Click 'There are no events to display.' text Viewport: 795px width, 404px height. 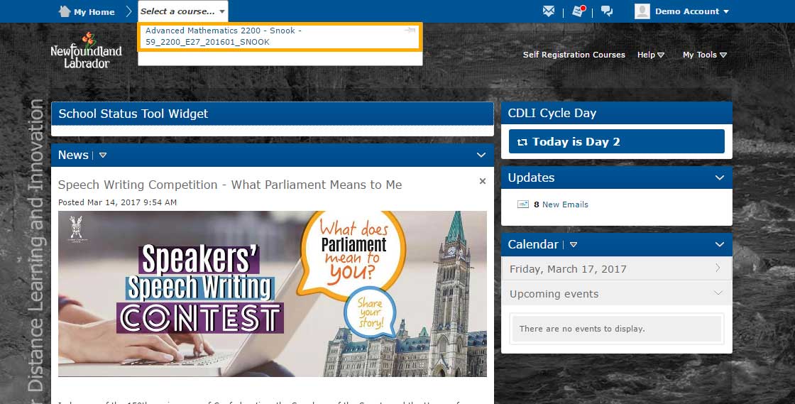coord(582,329)
